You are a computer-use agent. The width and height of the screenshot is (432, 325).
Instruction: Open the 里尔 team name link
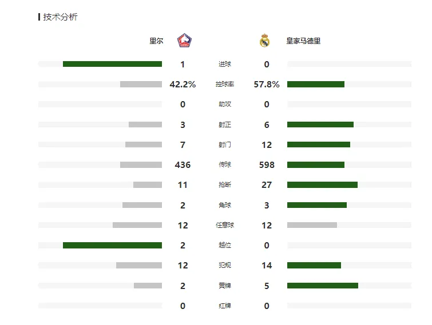(x=156, y=41)
